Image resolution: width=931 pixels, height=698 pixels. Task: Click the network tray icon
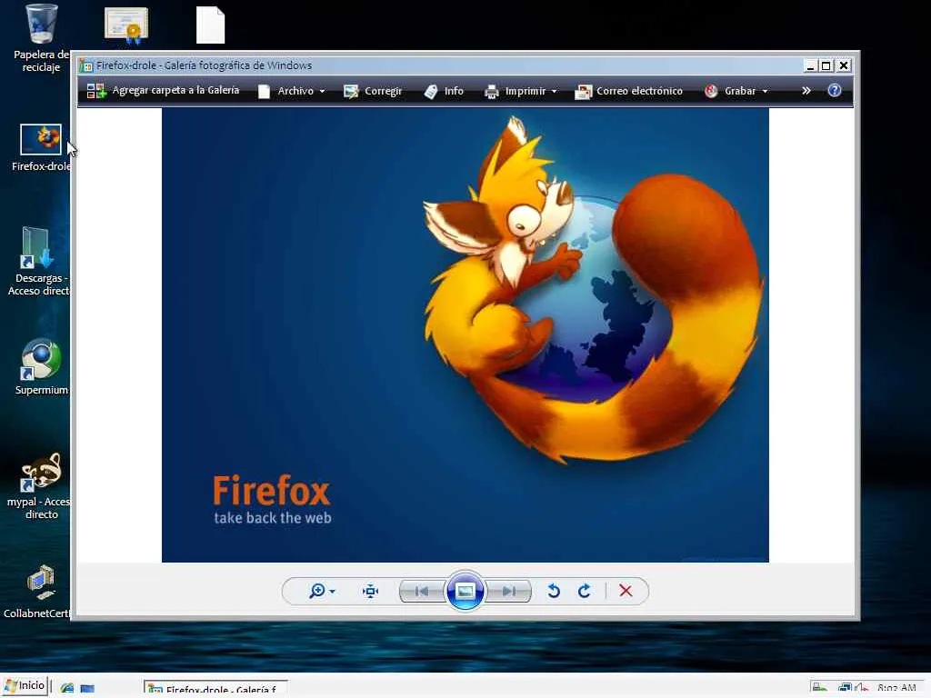(845, 689)
